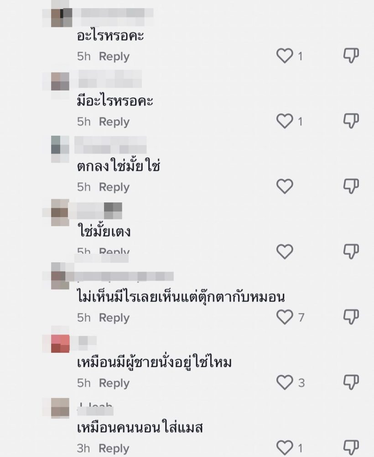Viewport: 374px width, 457px height.
Task: Like the comment "มีอะไรหรอคะ"
Action: [x=285, y=121]
